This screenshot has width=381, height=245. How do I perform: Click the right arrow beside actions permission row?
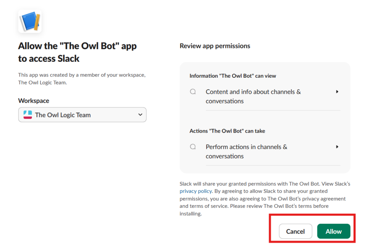(337, 146)
